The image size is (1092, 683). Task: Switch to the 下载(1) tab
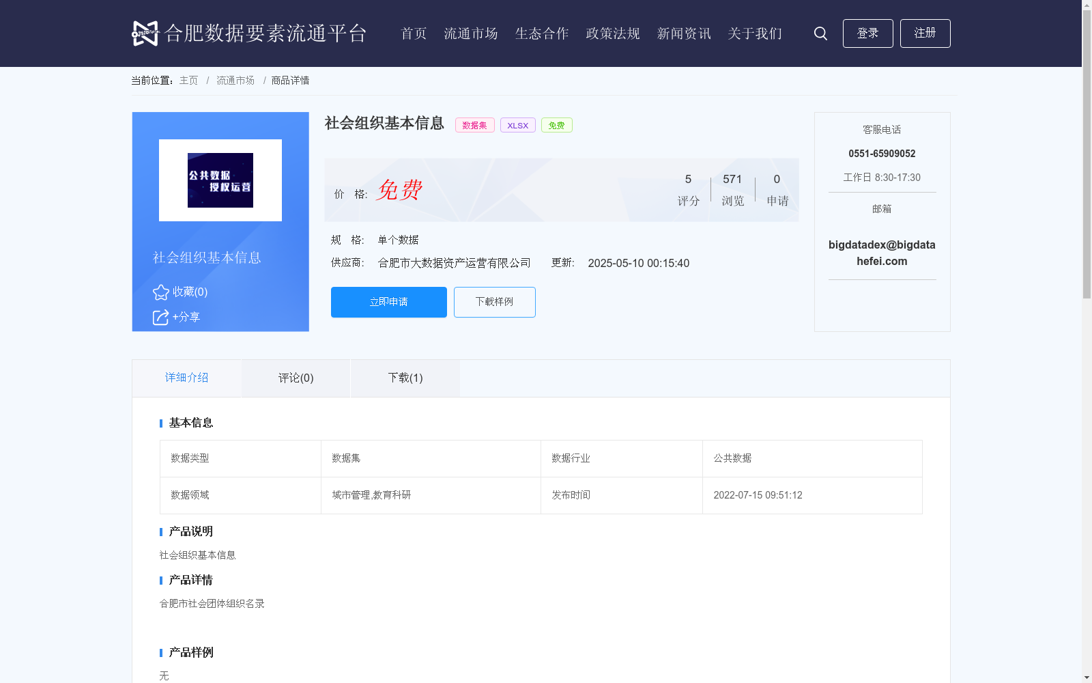point(405,378)
